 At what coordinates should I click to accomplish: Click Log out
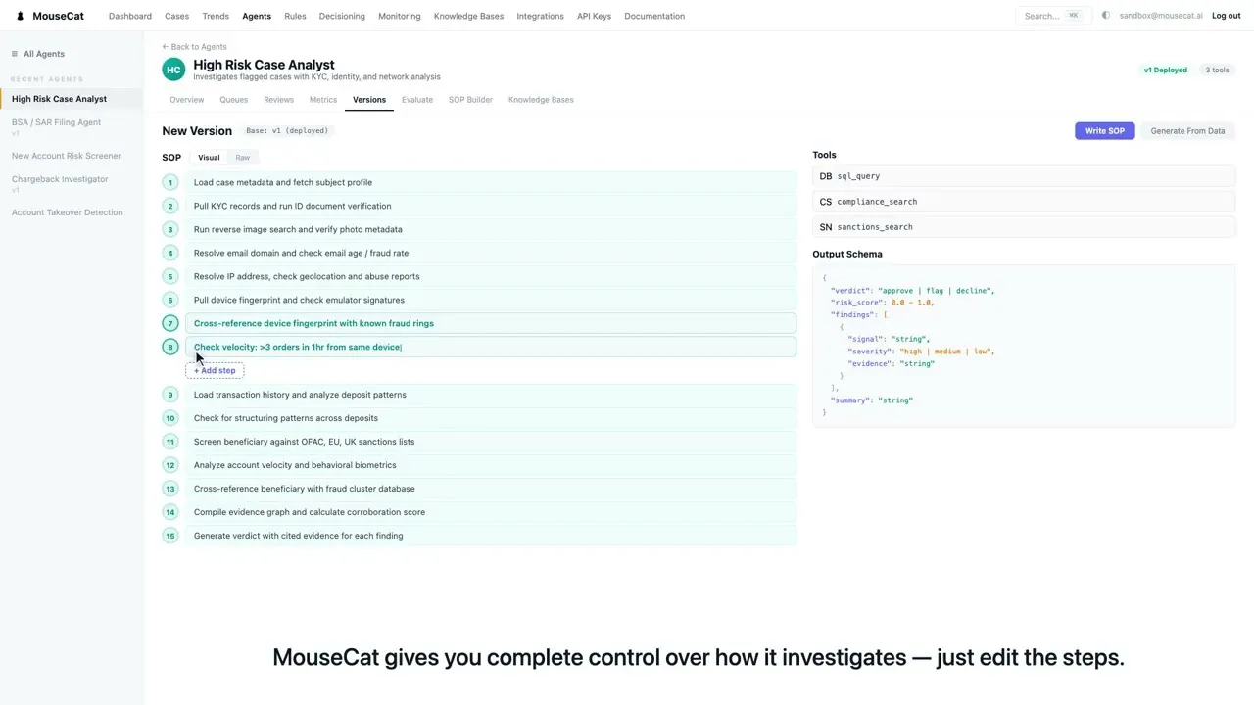coord(1226,16)
